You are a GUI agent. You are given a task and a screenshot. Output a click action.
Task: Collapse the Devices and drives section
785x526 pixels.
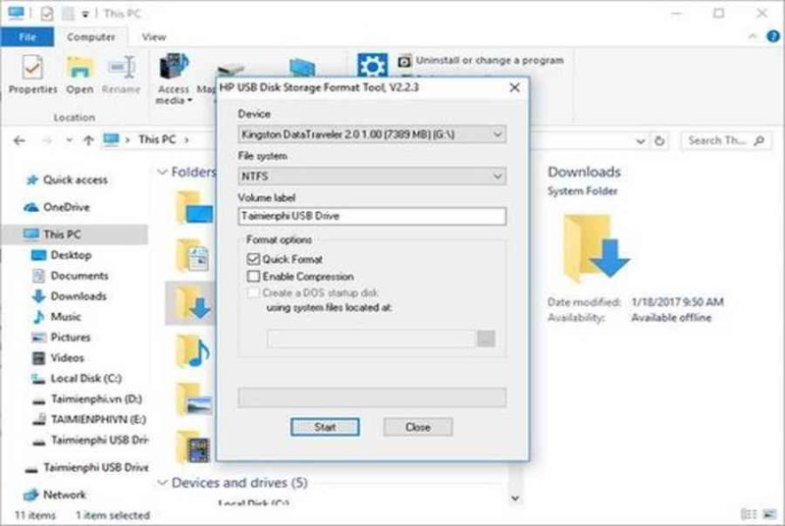pos(162,483)
